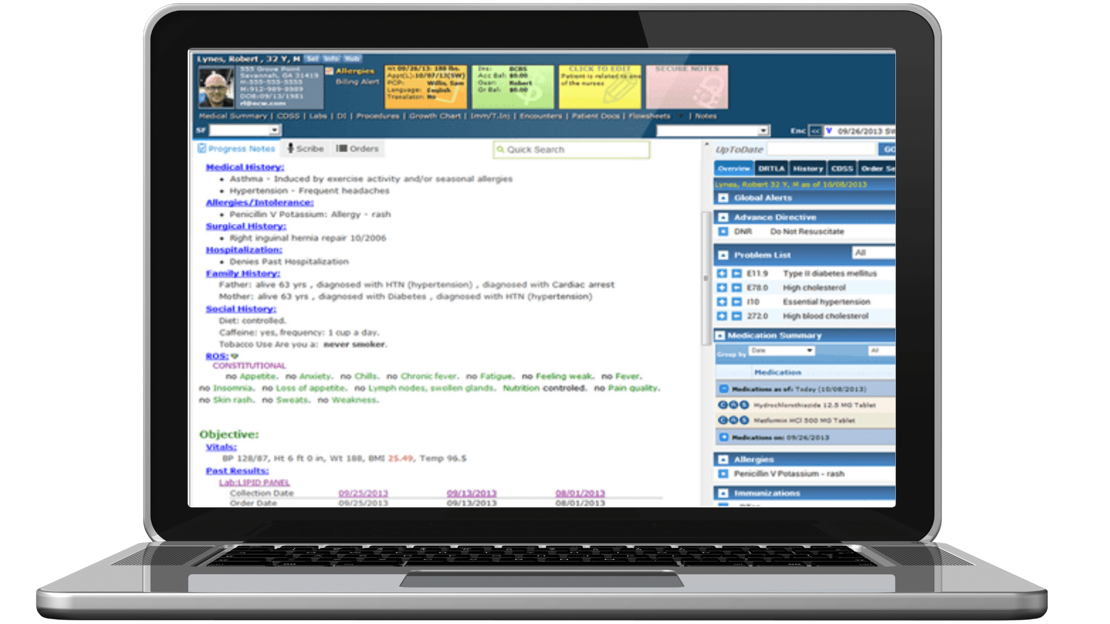The width and height of the screenshot is (1110, 624).
Task: Click the UpToDate search field
Action: coord(822,149)
